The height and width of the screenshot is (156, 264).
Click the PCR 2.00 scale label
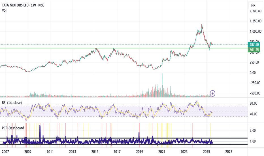pyautogui.click(x=253, y=130)
